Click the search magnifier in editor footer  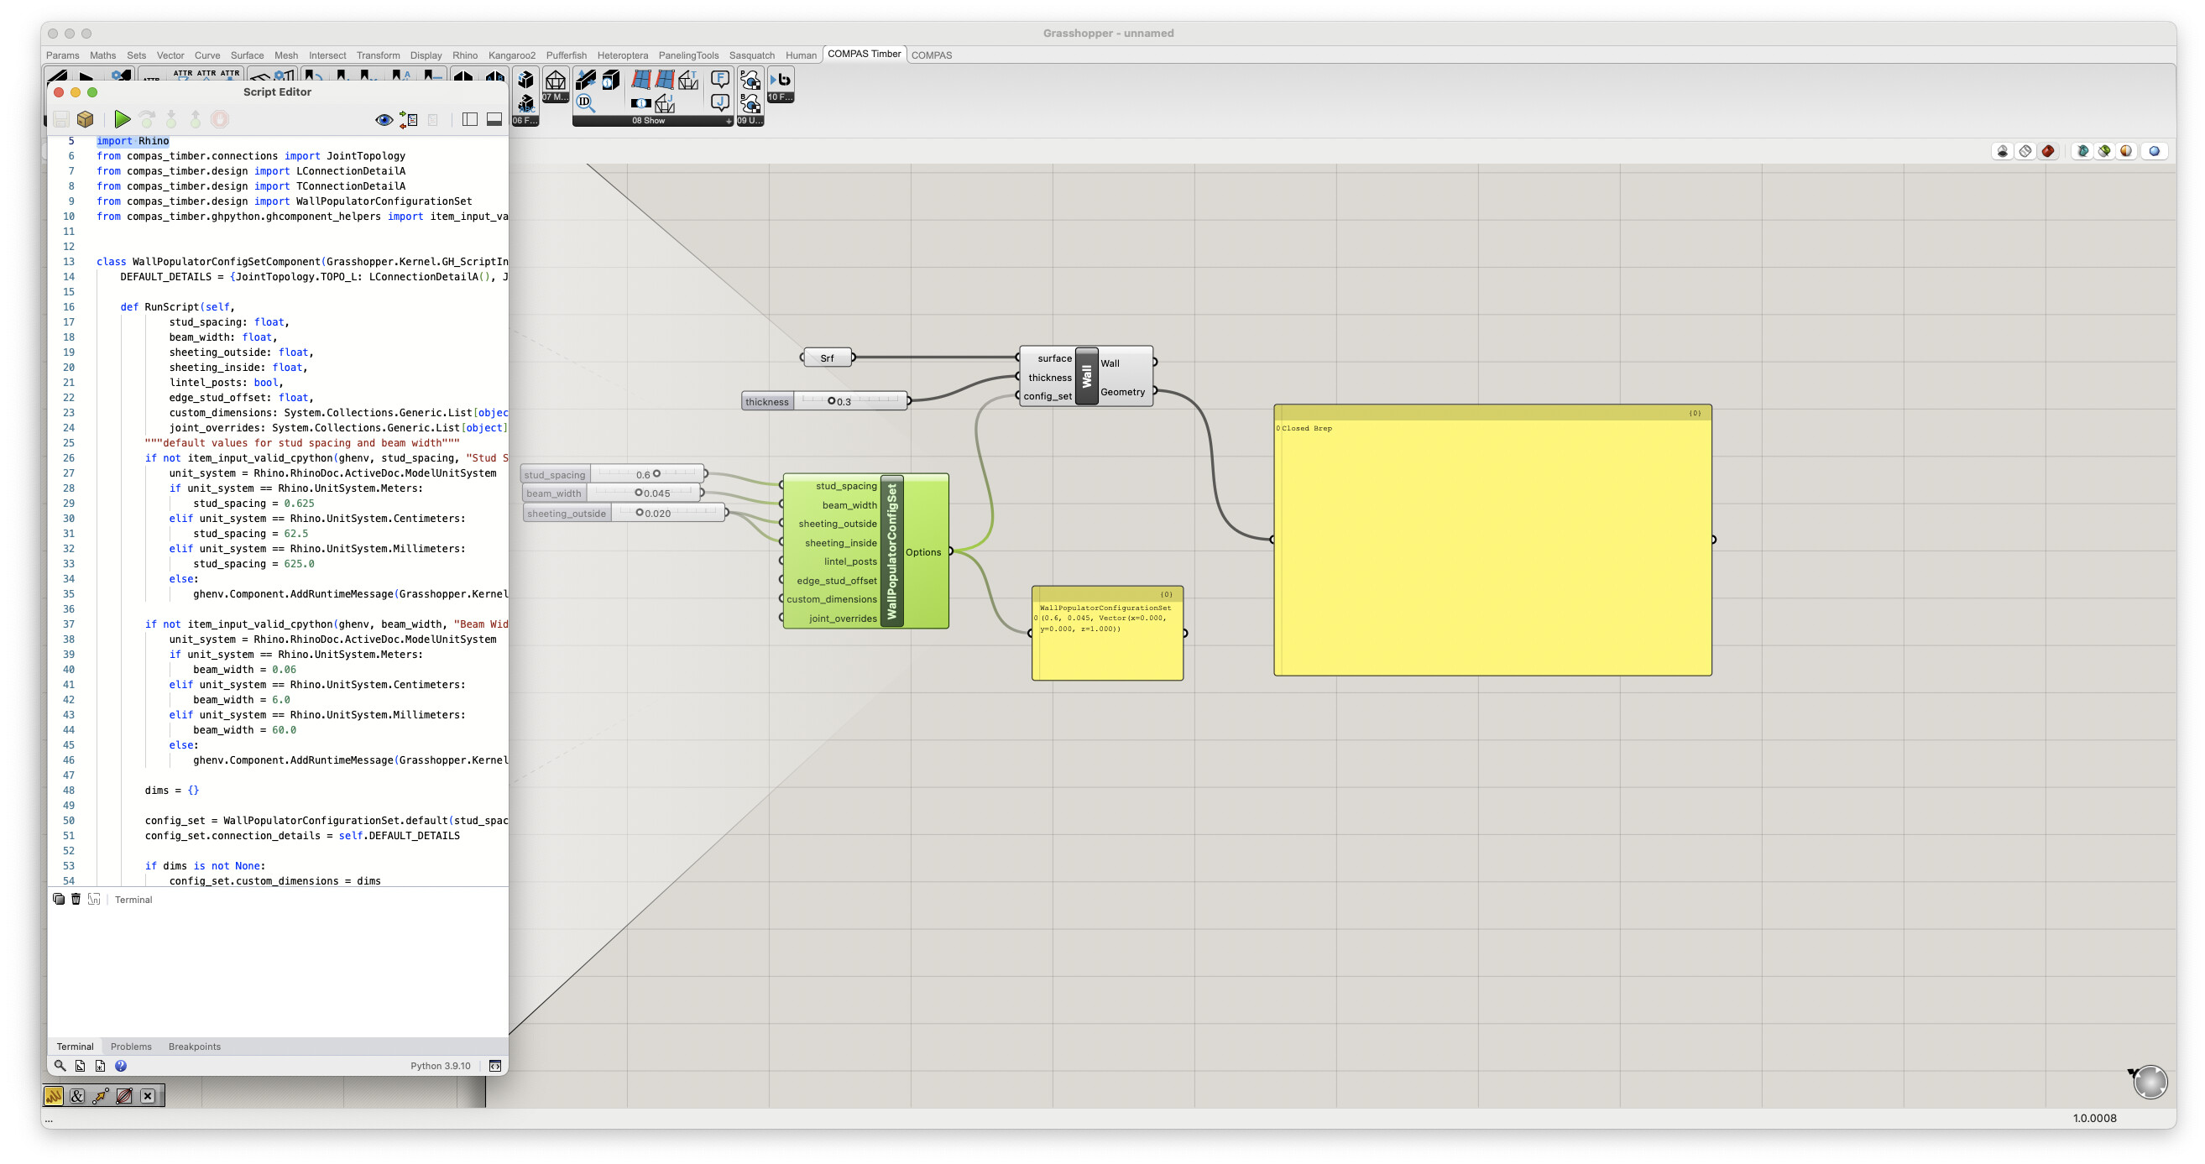[x=60, y=1066]
